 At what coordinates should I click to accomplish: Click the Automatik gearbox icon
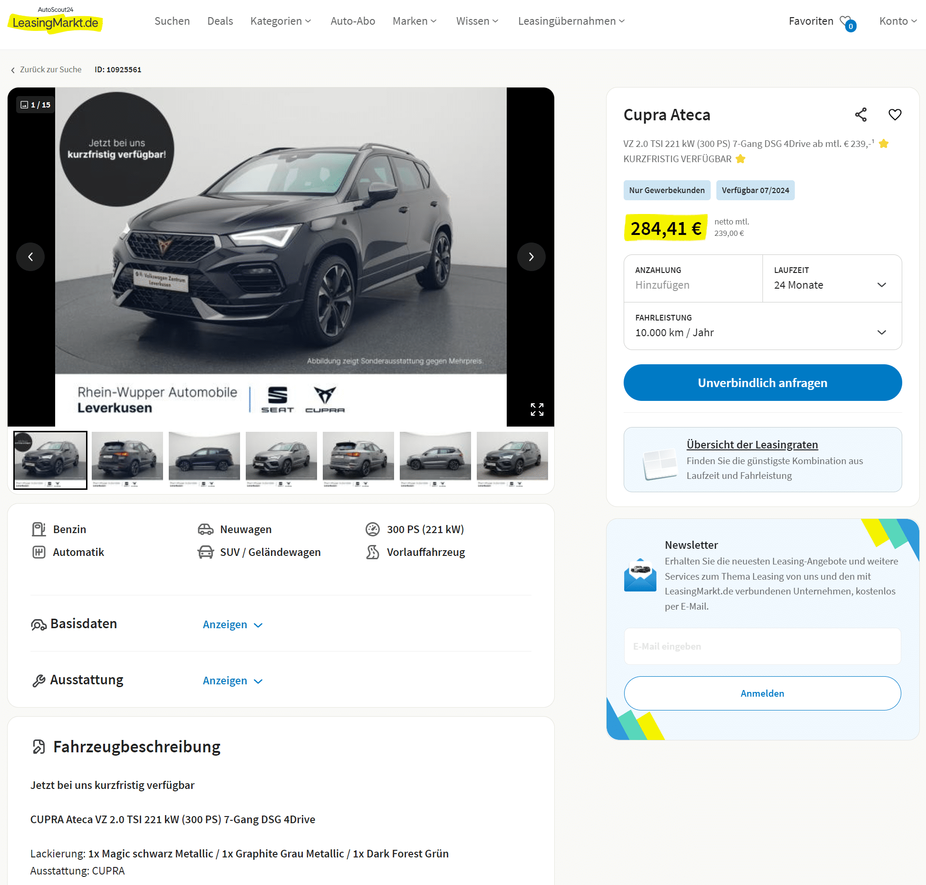coord(39,552)
